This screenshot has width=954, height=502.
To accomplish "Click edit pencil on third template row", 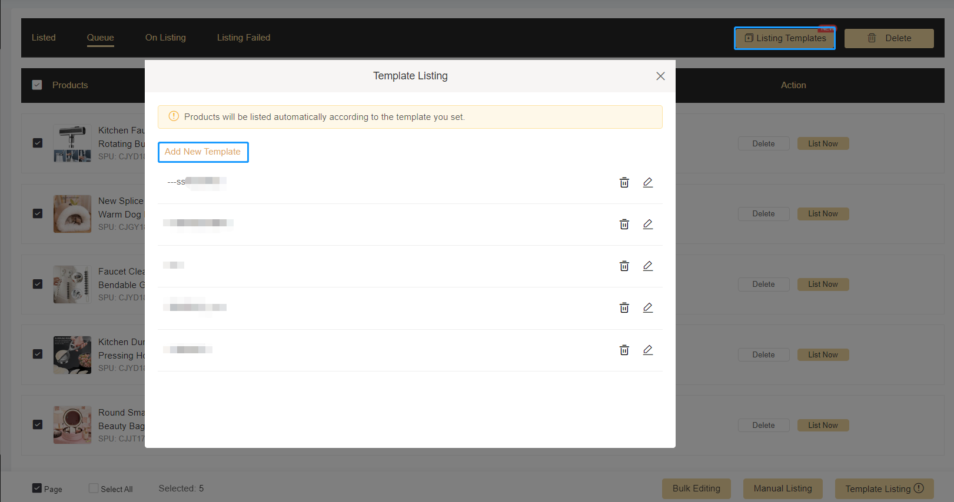I will coord(647,266).
